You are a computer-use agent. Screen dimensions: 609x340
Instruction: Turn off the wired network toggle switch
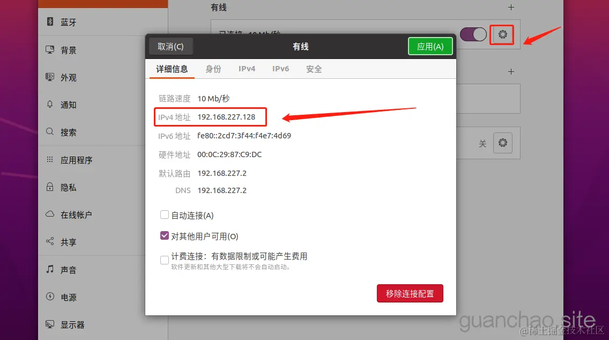coord(472,34)
